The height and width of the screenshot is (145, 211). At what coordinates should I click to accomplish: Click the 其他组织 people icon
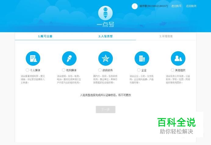178,58
